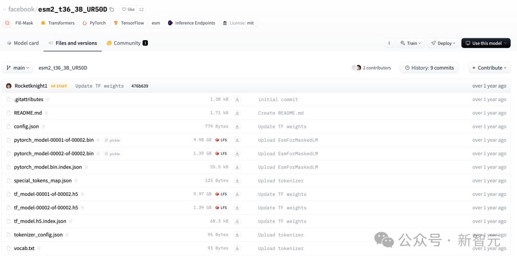Screen dimensions: 517x261
Task: Expand the main branch dropdown
Action: click(18, 68)
